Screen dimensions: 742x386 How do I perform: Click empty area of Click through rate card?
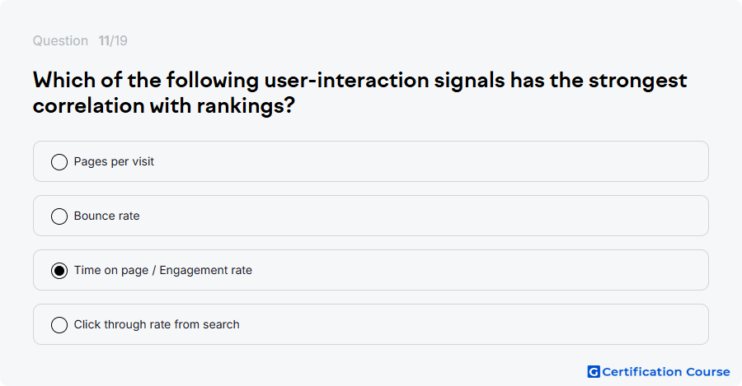[473, 324]
